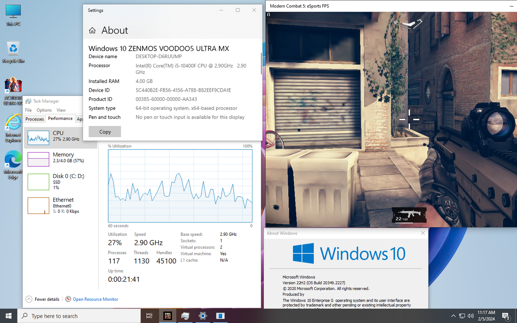The width and height of the screenshot is (517, 323).
Task: Collapse Task Manager with Fewer details
Action: [x=42, y=299]
